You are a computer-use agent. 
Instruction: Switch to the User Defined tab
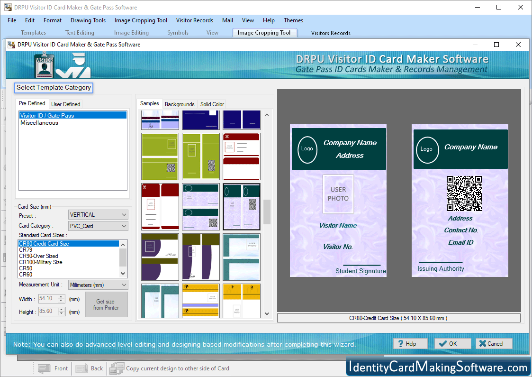[65, 104]
